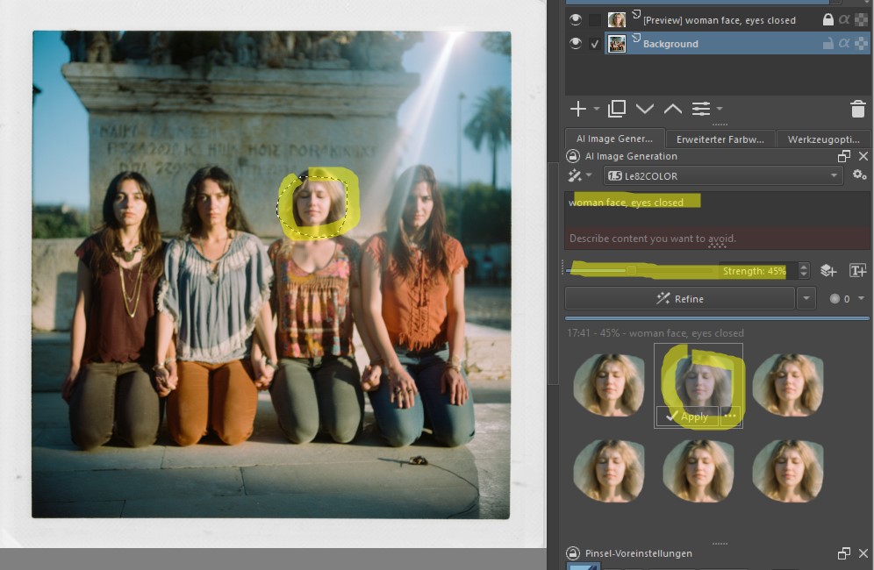This screenshot has width=874, height=570.
Task: Hide the Preview woman face layer
Action: [576, 19]
